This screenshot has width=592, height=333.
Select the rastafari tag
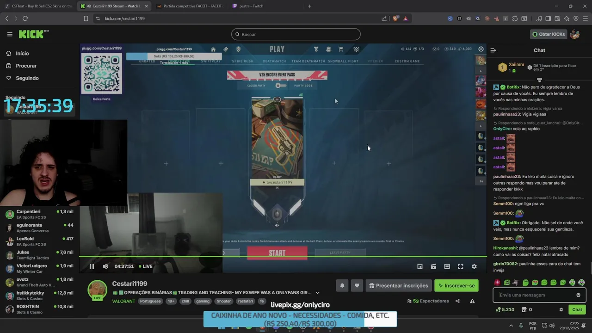245,301
